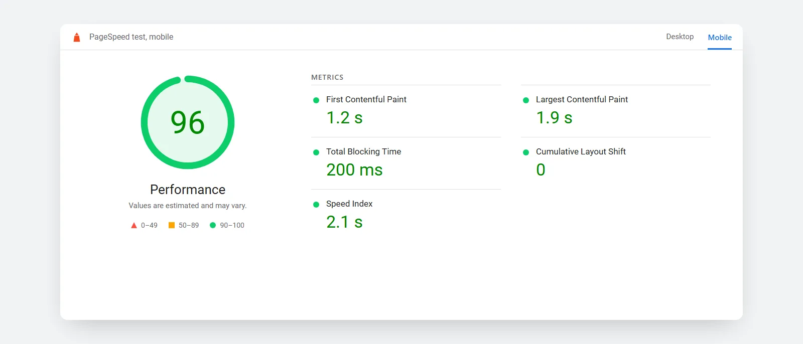Click the First Contentful Paint green dot
803x344 pixels.
coord(316,100)
